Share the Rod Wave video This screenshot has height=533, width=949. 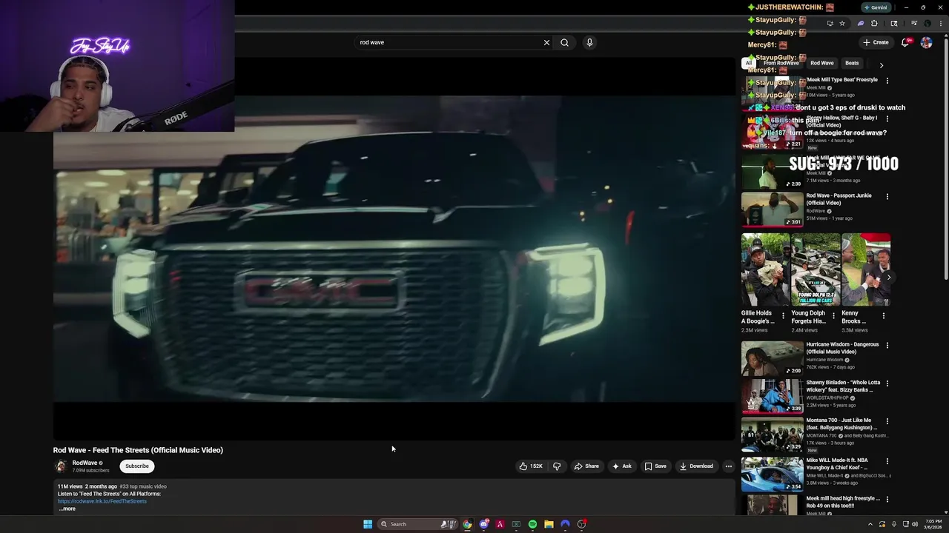(586, 466)
